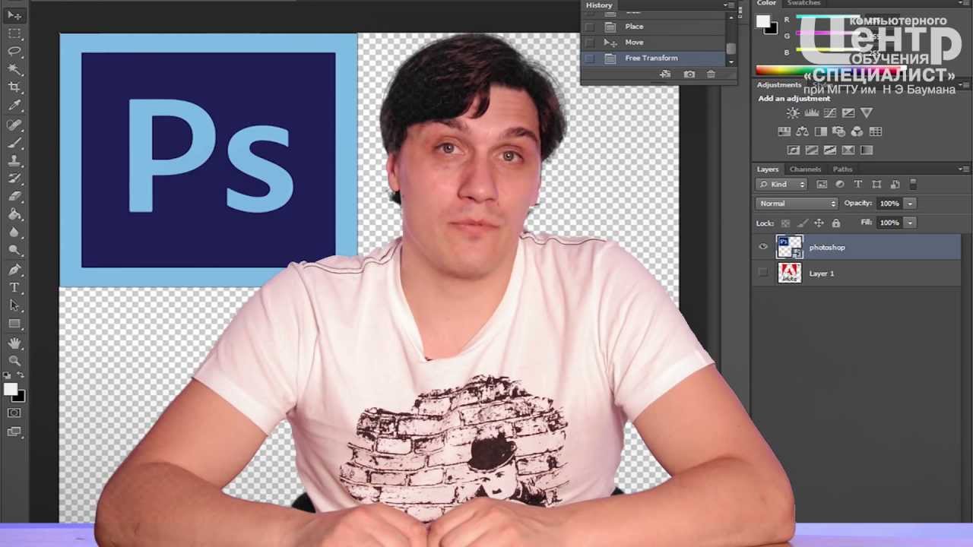Select the Horizontal Type tool
Screen dimensions: 973x547
14,288
